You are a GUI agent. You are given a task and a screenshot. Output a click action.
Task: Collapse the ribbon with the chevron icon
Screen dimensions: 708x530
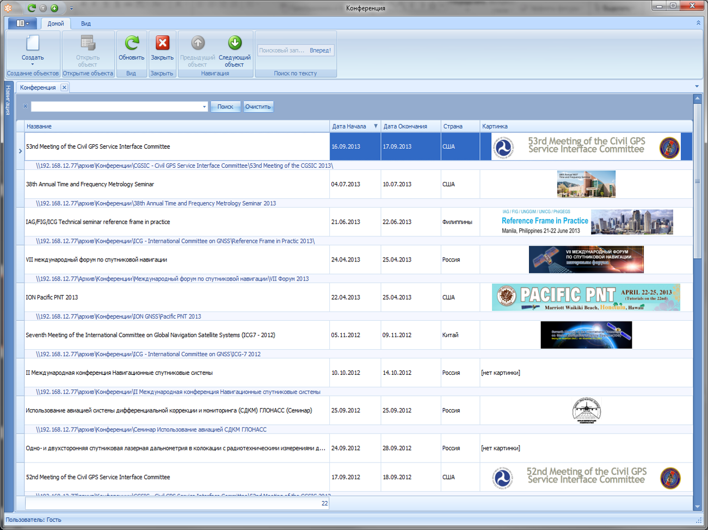[x=698, y=23]
